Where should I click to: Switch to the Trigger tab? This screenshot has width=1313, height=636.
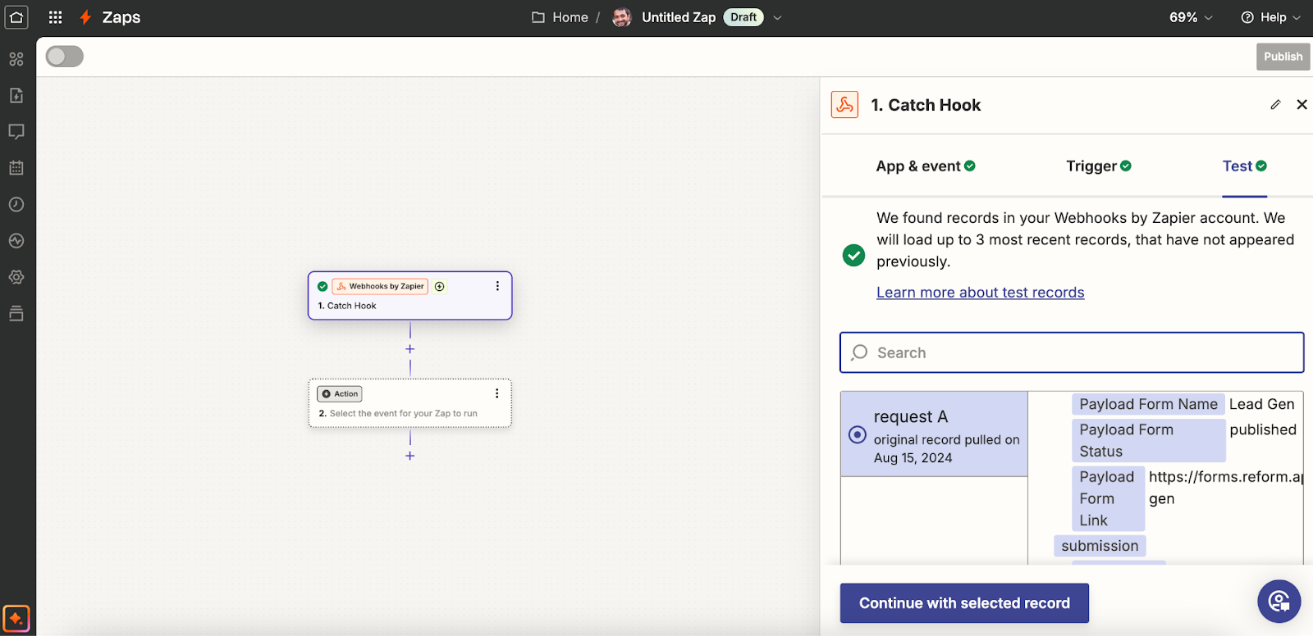click(1099, 166)
